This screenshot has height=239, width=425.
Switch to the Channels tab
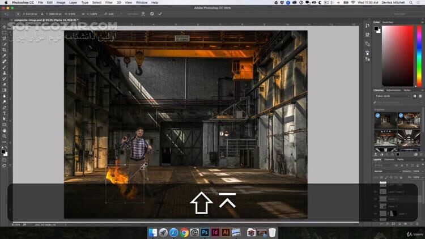(x=389, y=159)
